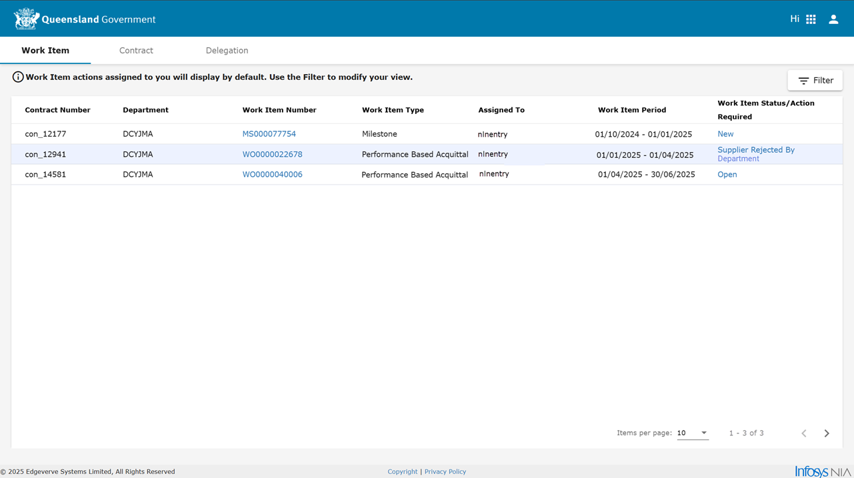854x478 pixels.
Task: Click the Queensland Government crest logo
Action: point(26,19)
